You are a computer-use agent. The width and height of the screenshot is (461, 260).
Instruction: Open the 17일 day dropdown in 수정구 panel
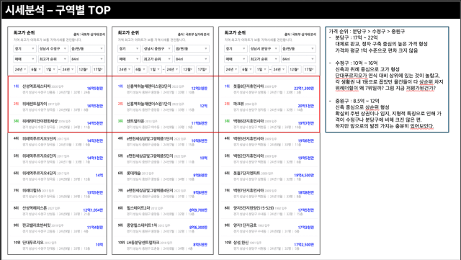(x=99, y=69)
